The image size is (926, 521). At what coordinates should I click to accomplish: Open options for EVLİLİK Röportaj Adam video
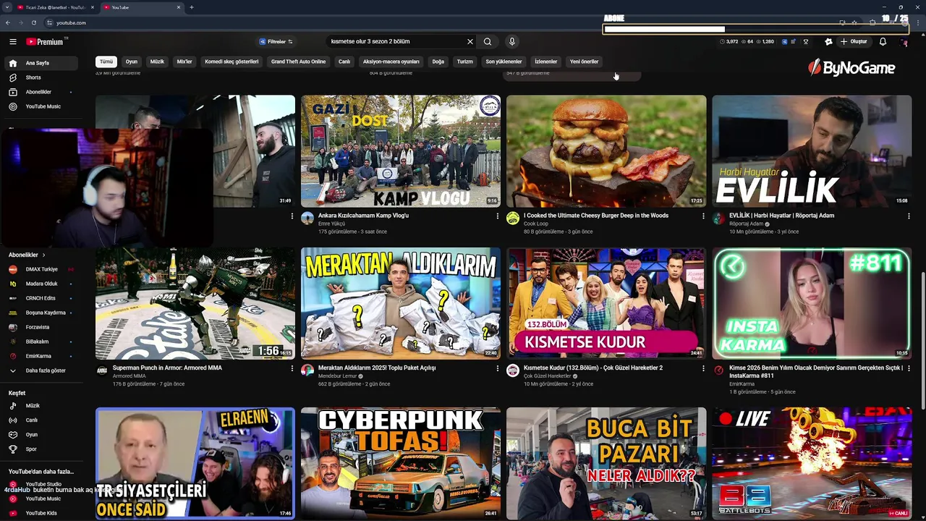pos(909,216)
